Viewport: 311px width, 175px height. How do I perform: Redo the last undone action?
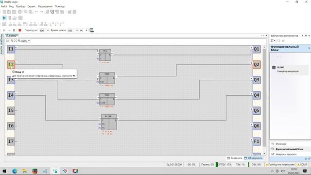(41, 12)
